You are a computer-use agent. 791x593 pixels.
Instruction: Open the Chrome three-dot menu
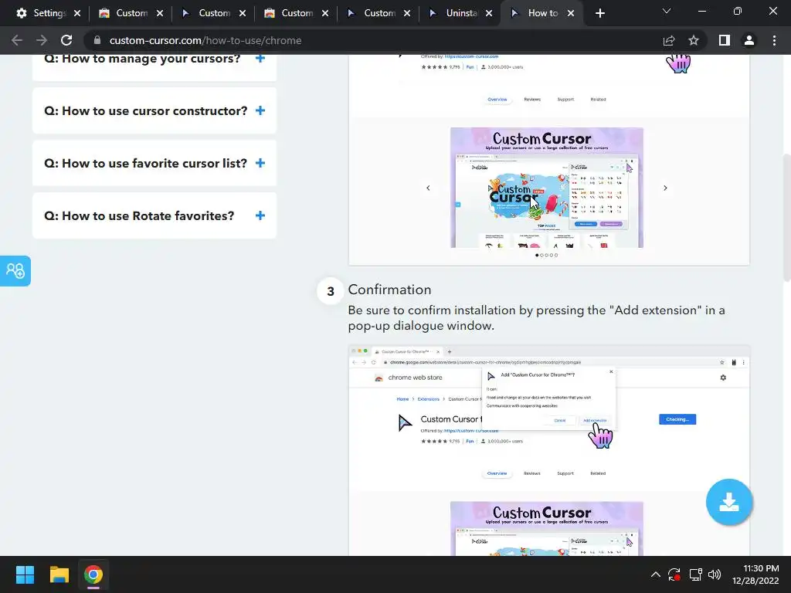point(774,40)
